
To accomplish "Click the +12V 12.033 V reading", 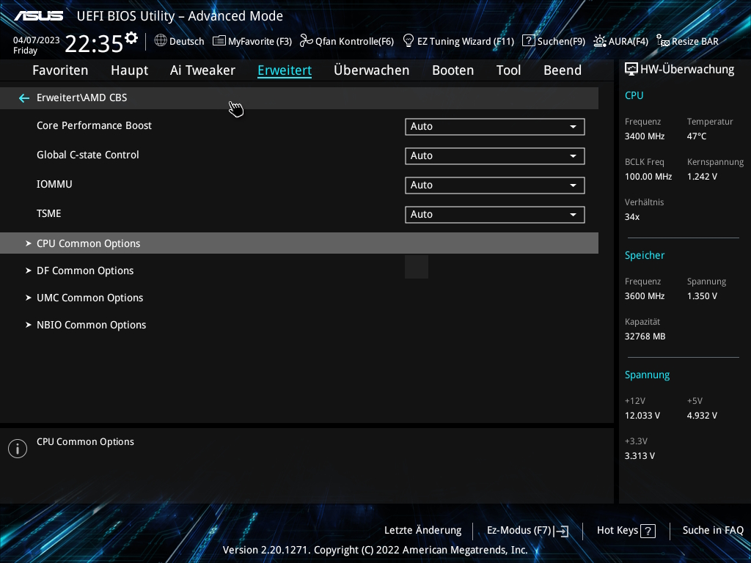I will point(642,416).
